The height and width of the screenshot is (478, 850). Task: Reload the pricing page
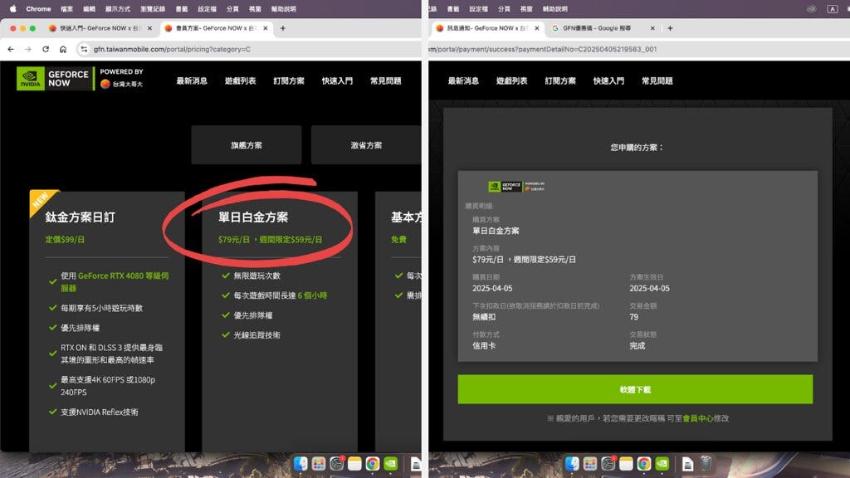(47, 49)
